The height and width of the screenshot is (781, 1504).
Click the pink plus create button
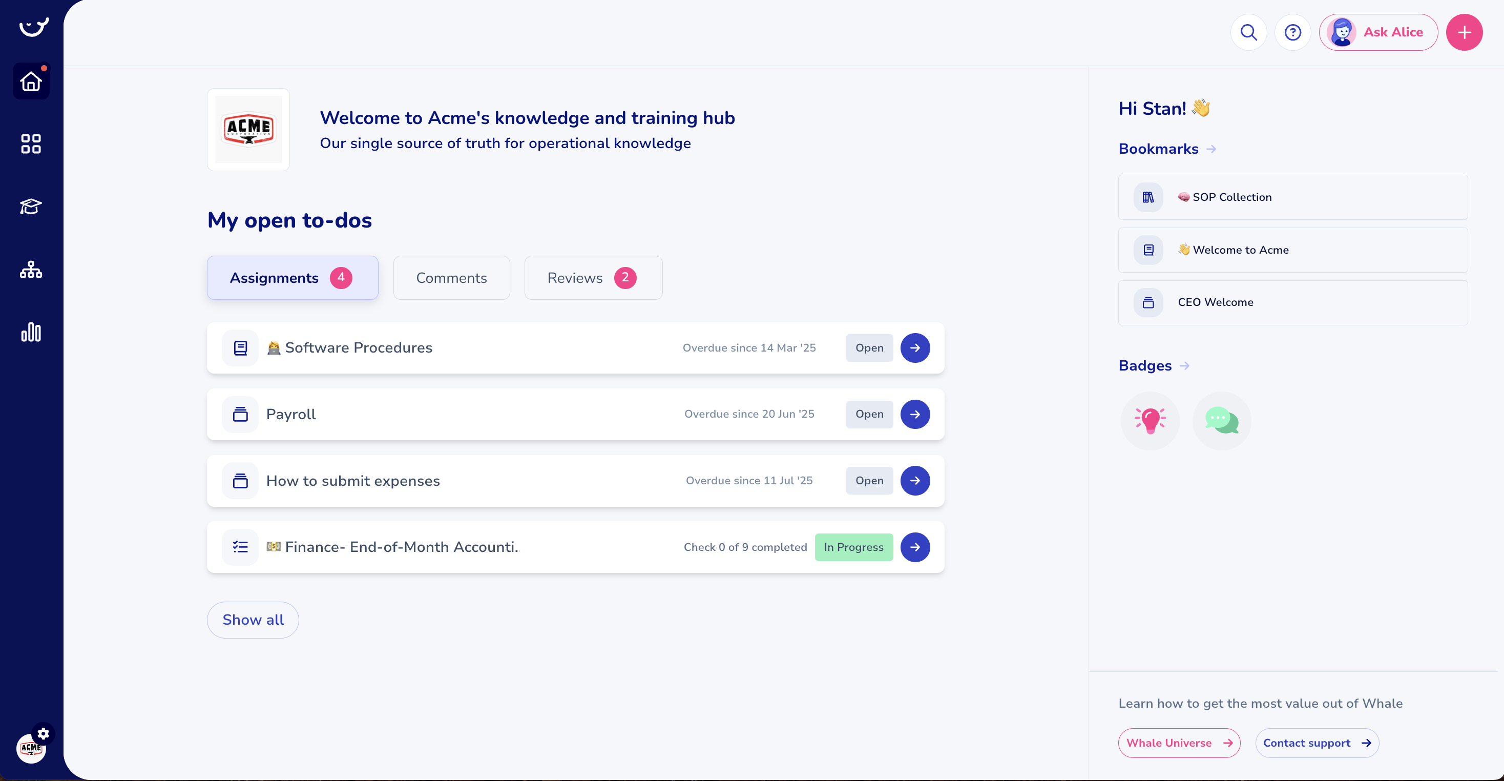point(1464,32)
